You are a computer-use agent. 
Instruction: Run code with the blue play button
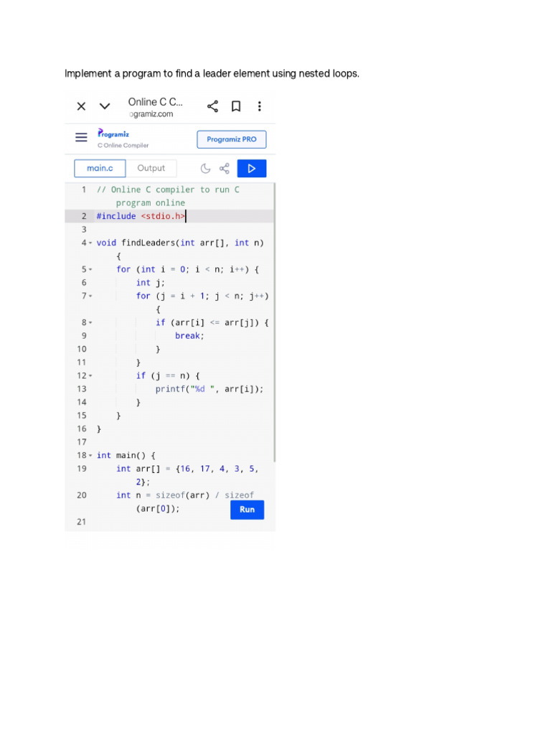(252, 168)
